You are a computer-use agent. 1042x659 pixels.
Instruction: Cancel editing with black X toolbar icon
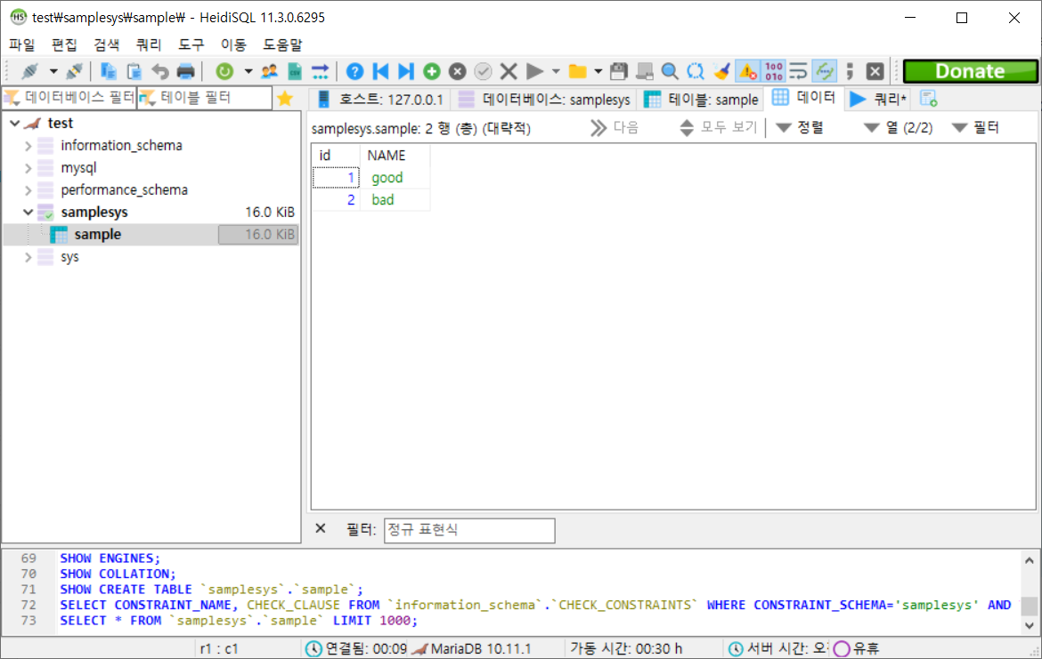[x=509, y=71]
